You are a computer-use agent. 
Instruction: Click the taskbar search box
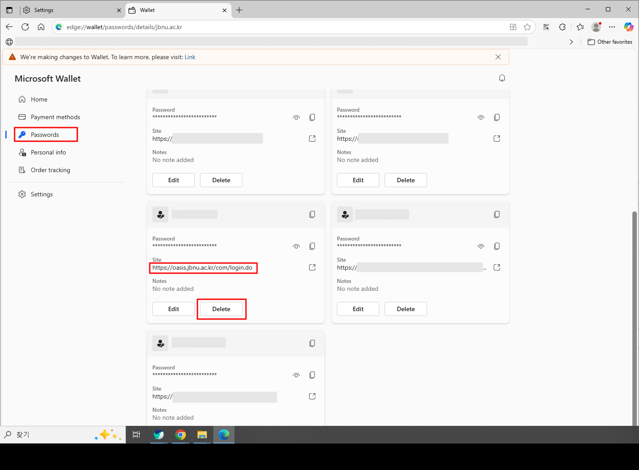[x=63, y=435]
